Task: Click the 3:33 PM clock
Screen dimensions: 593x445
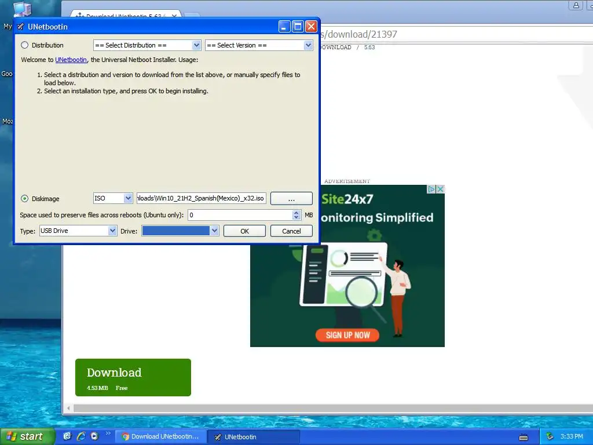Action: pyautogui.click(x=572, y=437)
